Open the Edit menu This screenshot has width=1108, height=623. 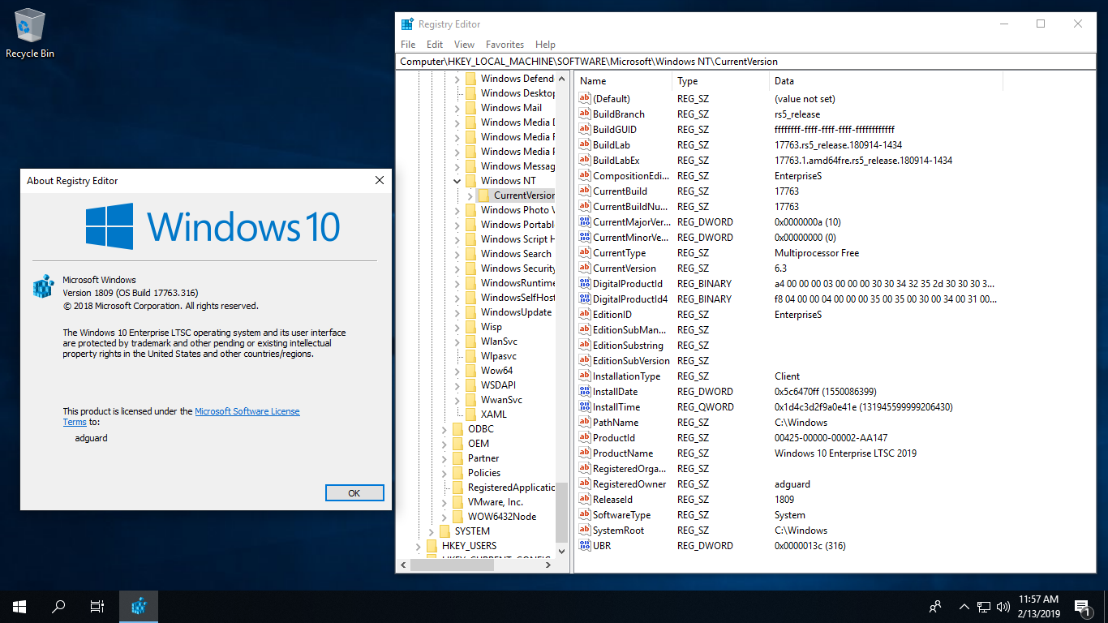435,45
